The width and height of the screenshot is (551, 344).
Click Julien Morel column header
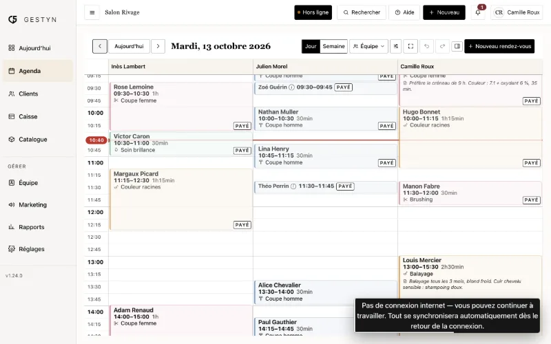click(x=325, y=67)
